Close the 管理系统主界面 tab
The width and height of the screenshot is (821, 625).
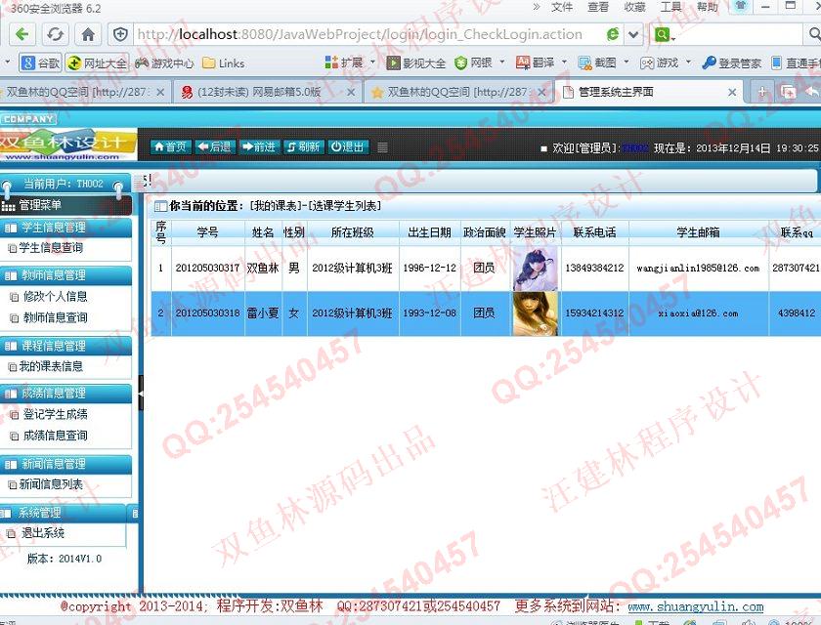(x=732, y=93)
